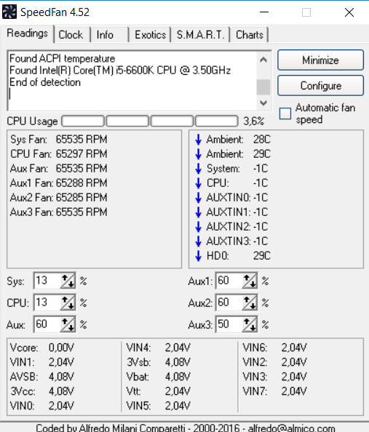
Task: Click the second CPU Usage bar
Action: click(x=127, y=121)
